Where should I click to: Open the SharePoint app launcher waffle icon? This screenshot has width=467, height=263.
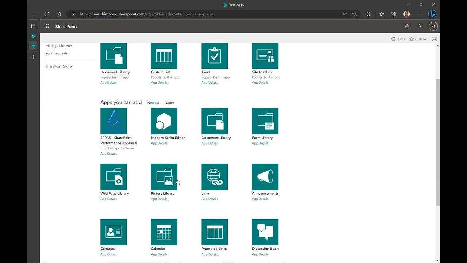[46, 26]
